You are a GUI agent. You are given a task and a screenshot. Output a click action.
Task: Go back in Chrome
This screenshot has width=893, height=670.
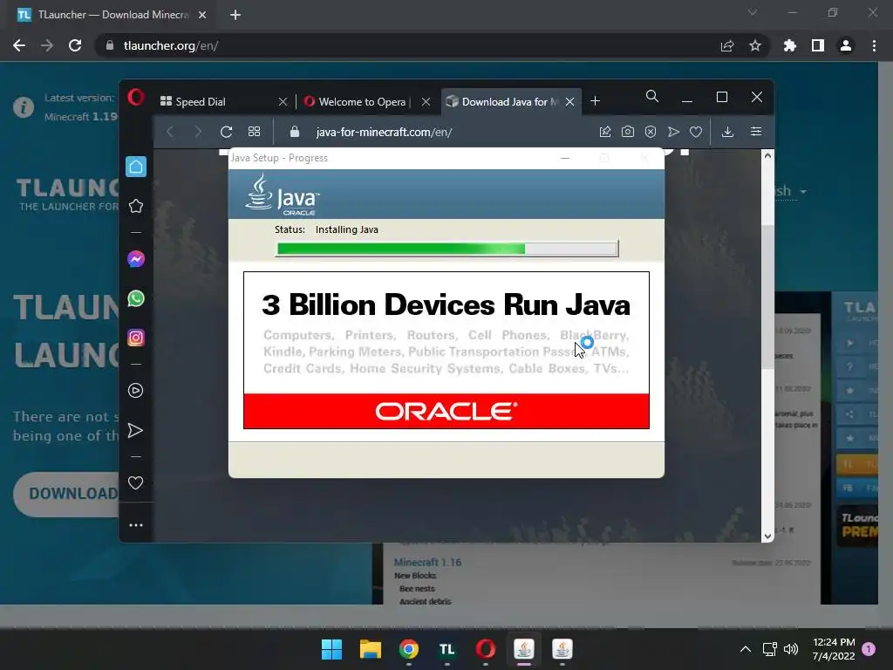[19, 45]
